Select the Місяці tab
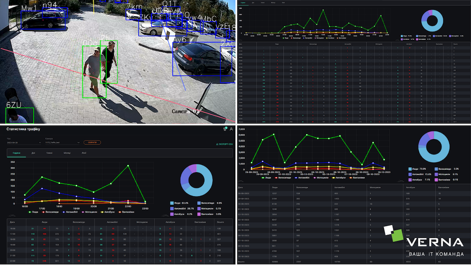471x266 pixels. [x=67, y=153]
